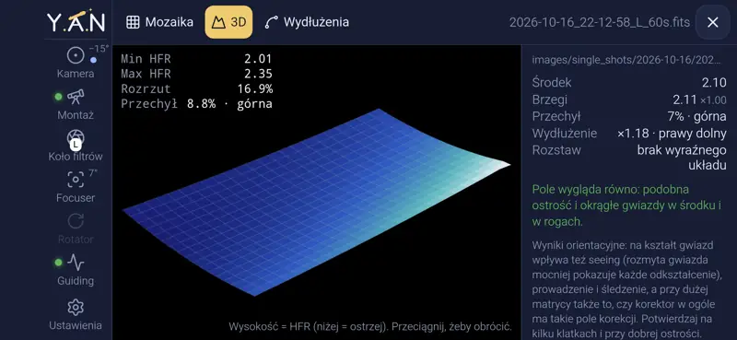Image resolution: width=737 pixels, height=340 pixels.
Task: Click the Wysokość = HFR hint caption
Action: coord(370,327)
